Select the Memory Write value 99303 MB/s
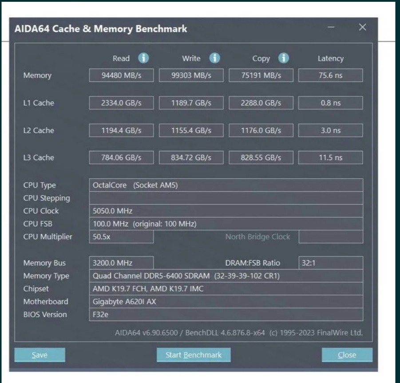Image resolution: width=400 pixels, height=383 pixels. tap(191, 75)
